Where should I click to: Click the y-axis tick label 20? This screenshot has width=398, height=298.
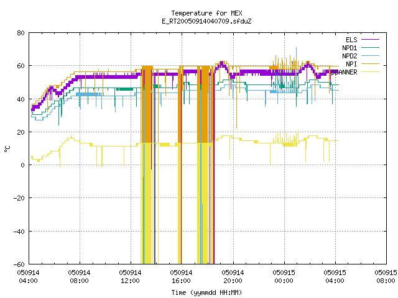(x=21, y=132)
